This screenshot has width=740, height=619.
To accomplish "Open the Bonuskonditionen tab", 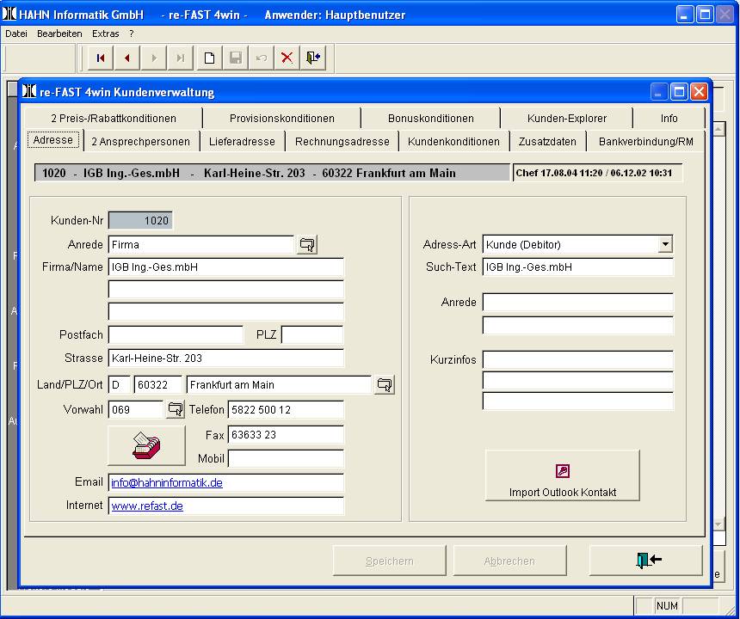I will (431, 119).
